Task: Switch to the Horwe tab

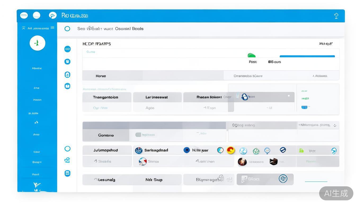Action: click(101, 76)
